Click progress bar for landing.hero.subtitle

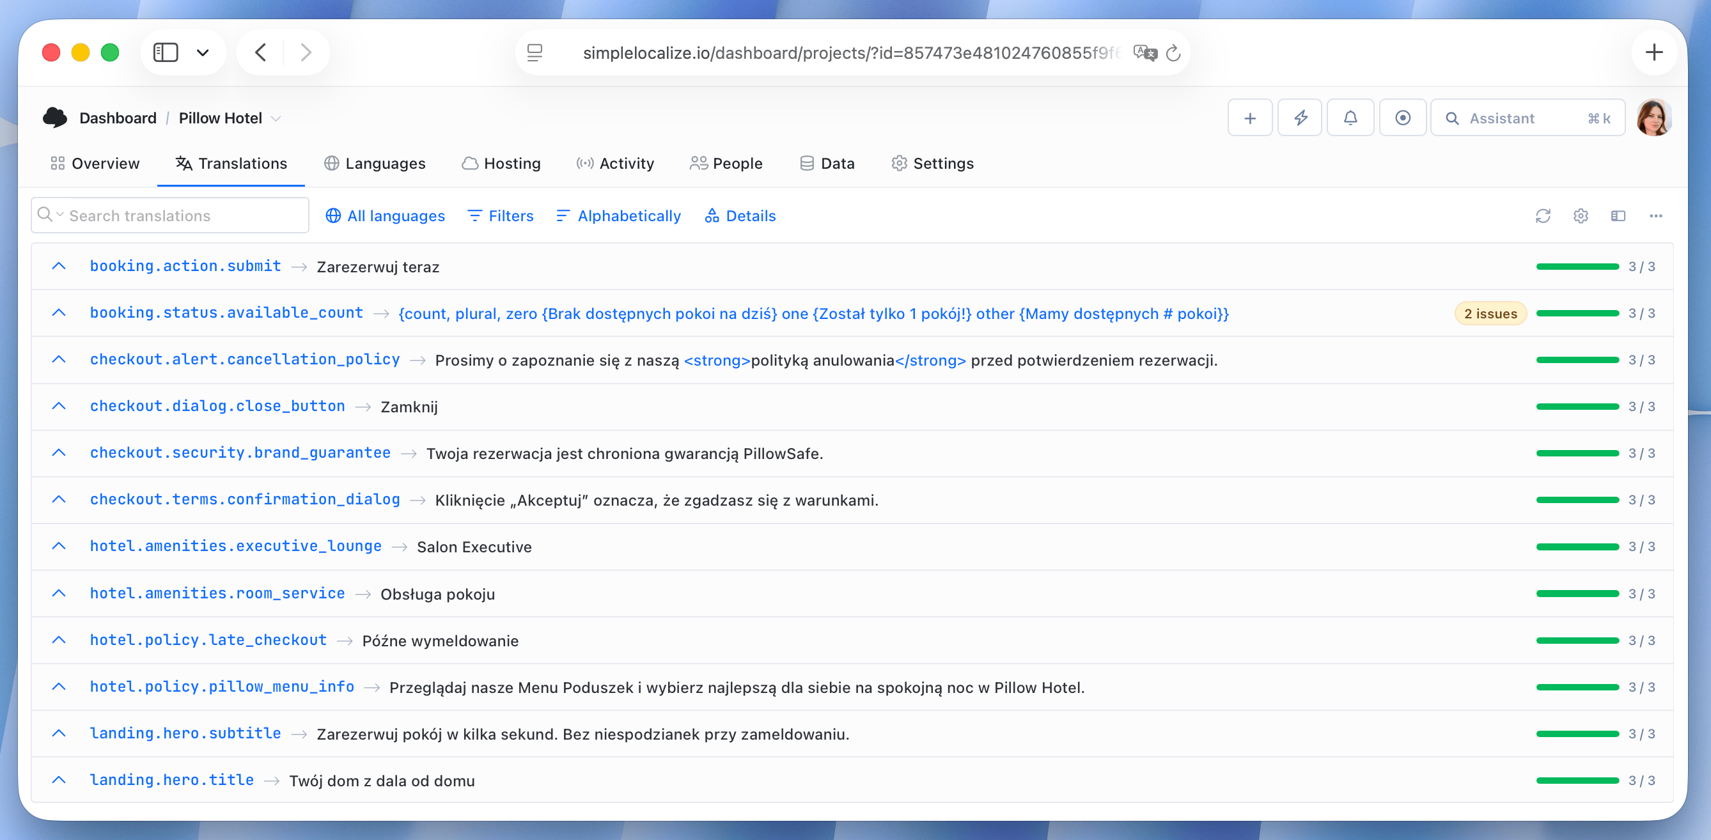pos(1577,734)
